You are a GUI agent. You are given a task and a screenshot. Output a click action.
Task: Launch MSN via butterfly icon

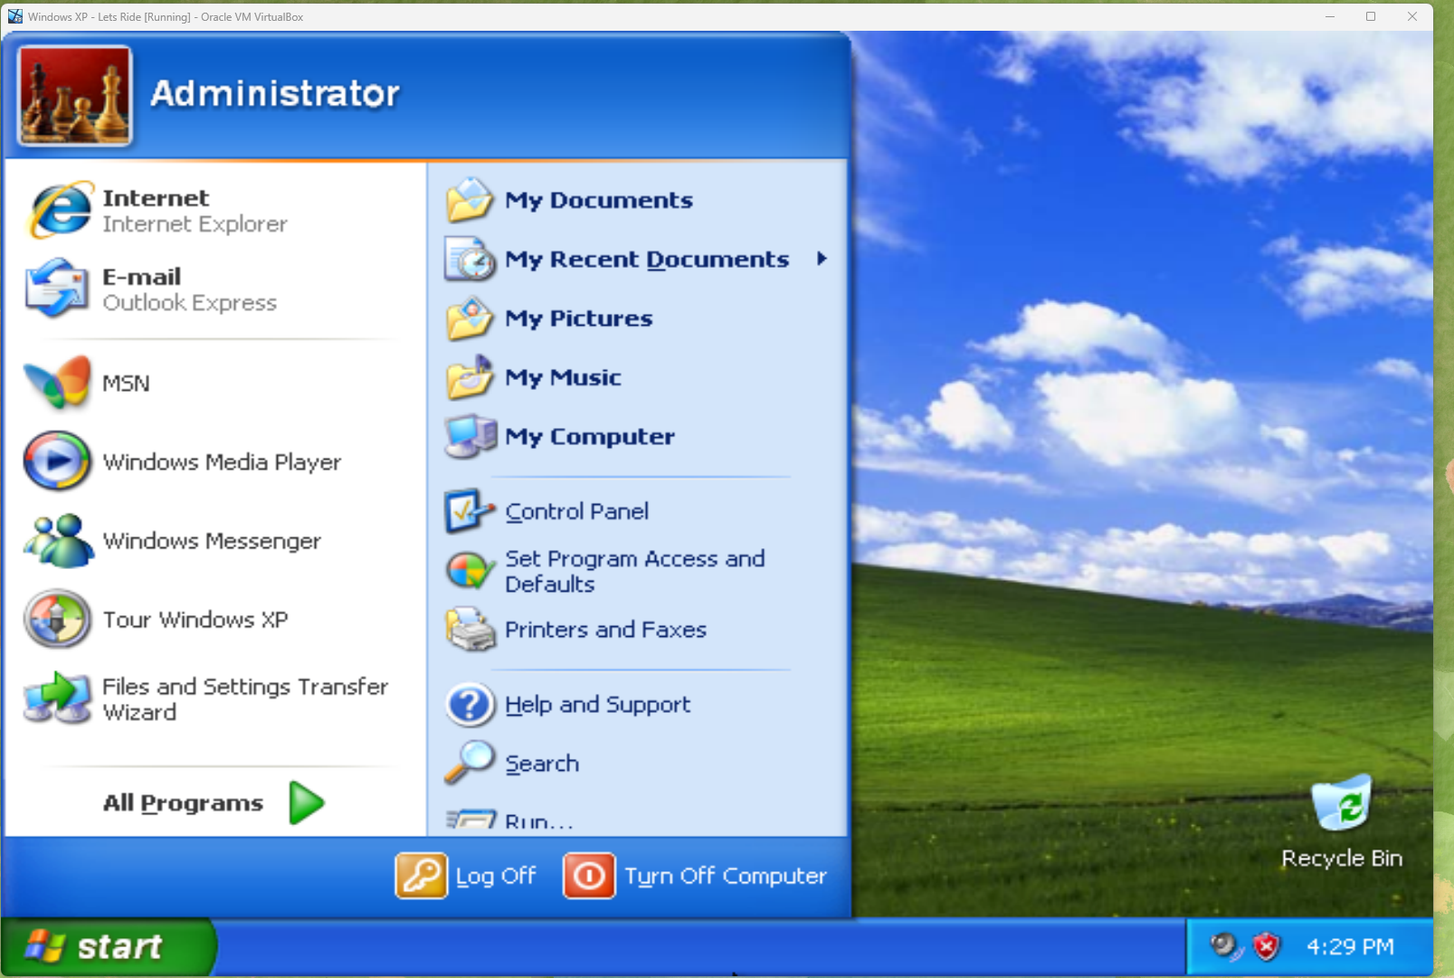(x=58, y=383)
